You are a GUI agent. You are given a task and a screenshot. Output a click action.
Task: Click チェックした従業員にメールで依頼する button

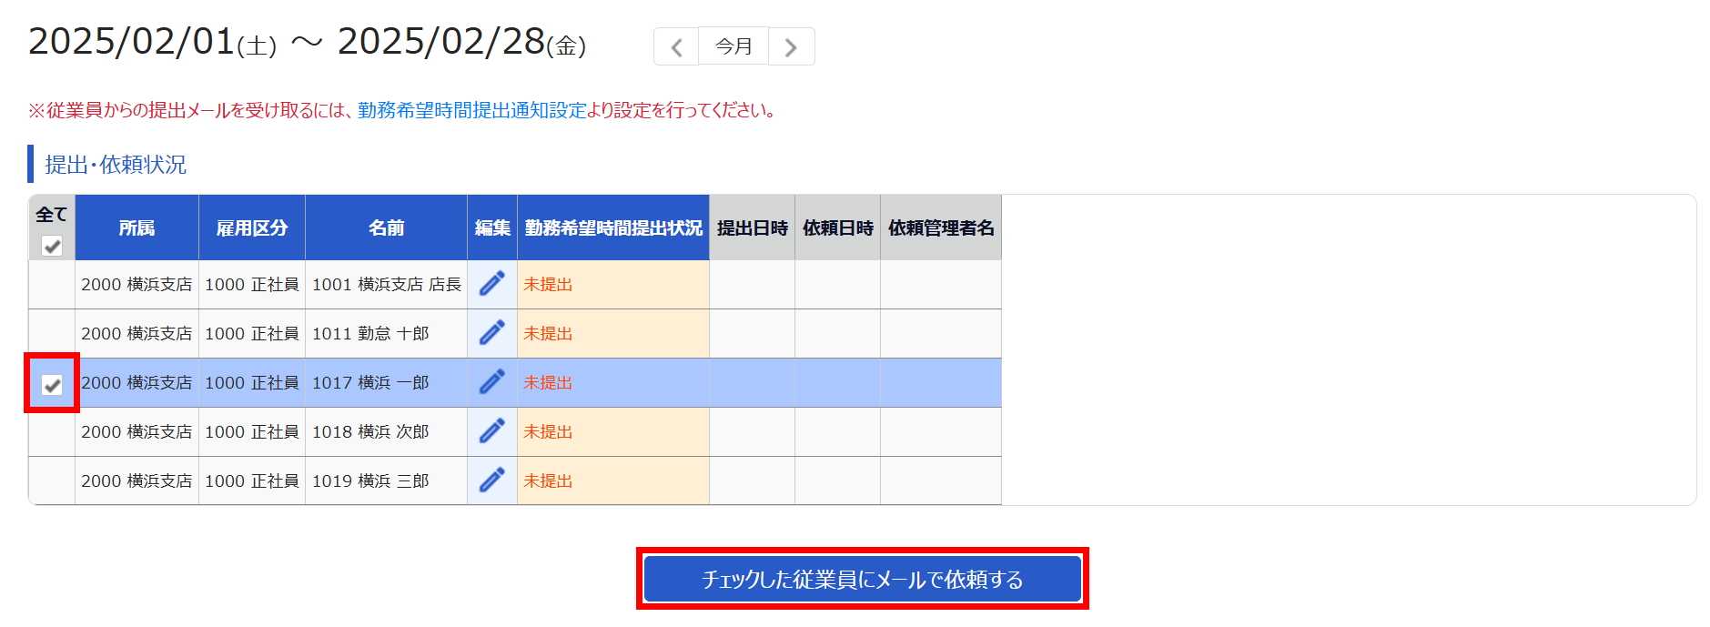(x=862, y=579)
